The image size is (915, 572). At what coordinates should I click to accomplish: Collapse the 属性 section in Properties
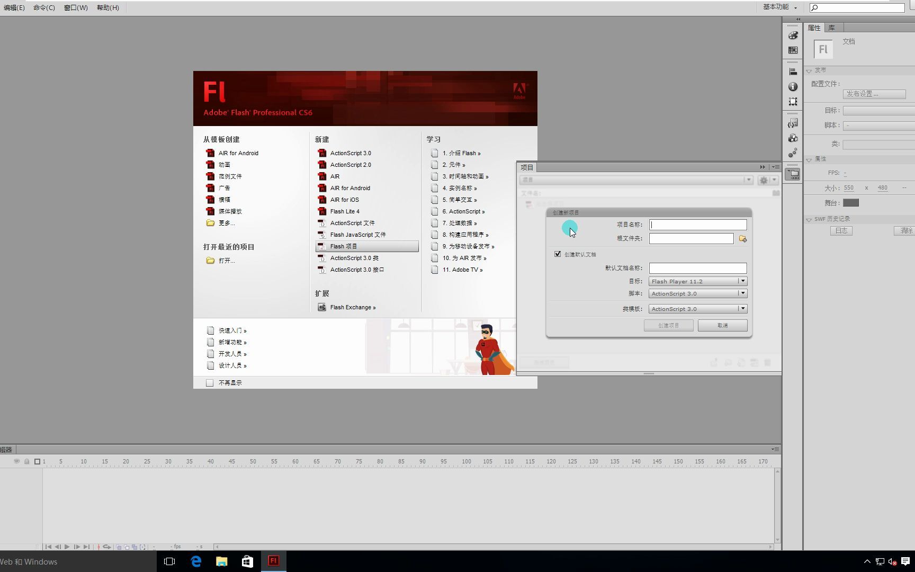point(809,159)
